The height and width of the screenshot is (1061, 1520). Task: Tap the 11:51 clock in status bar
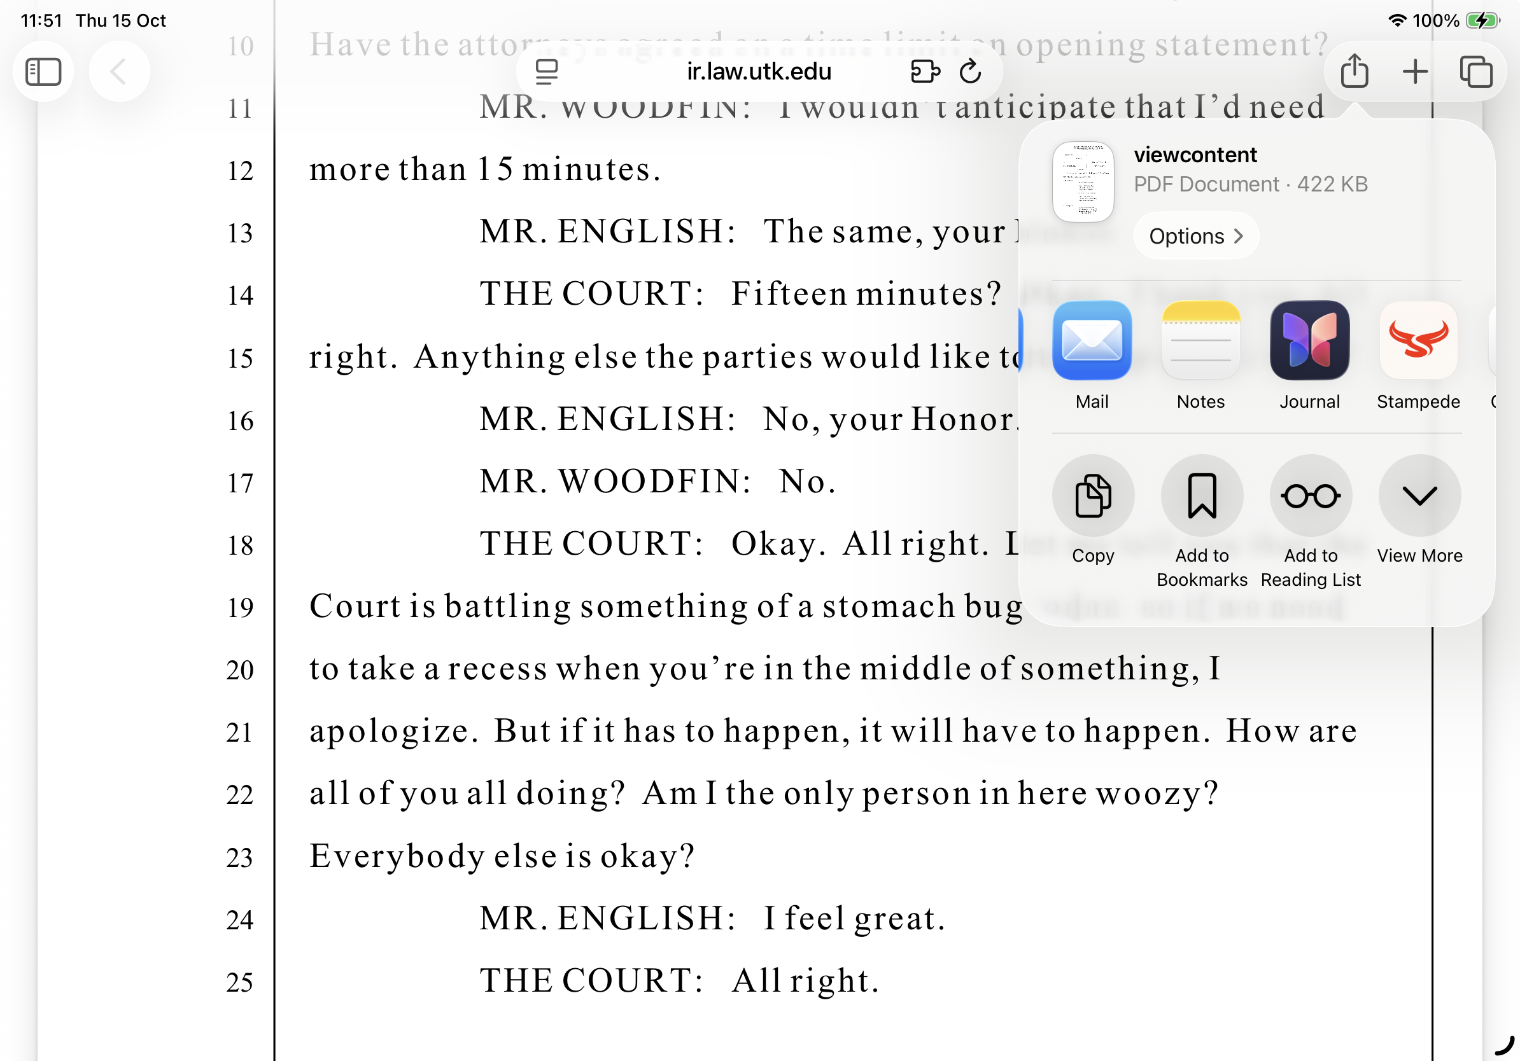pyautogui.click(x=41, y=20)
